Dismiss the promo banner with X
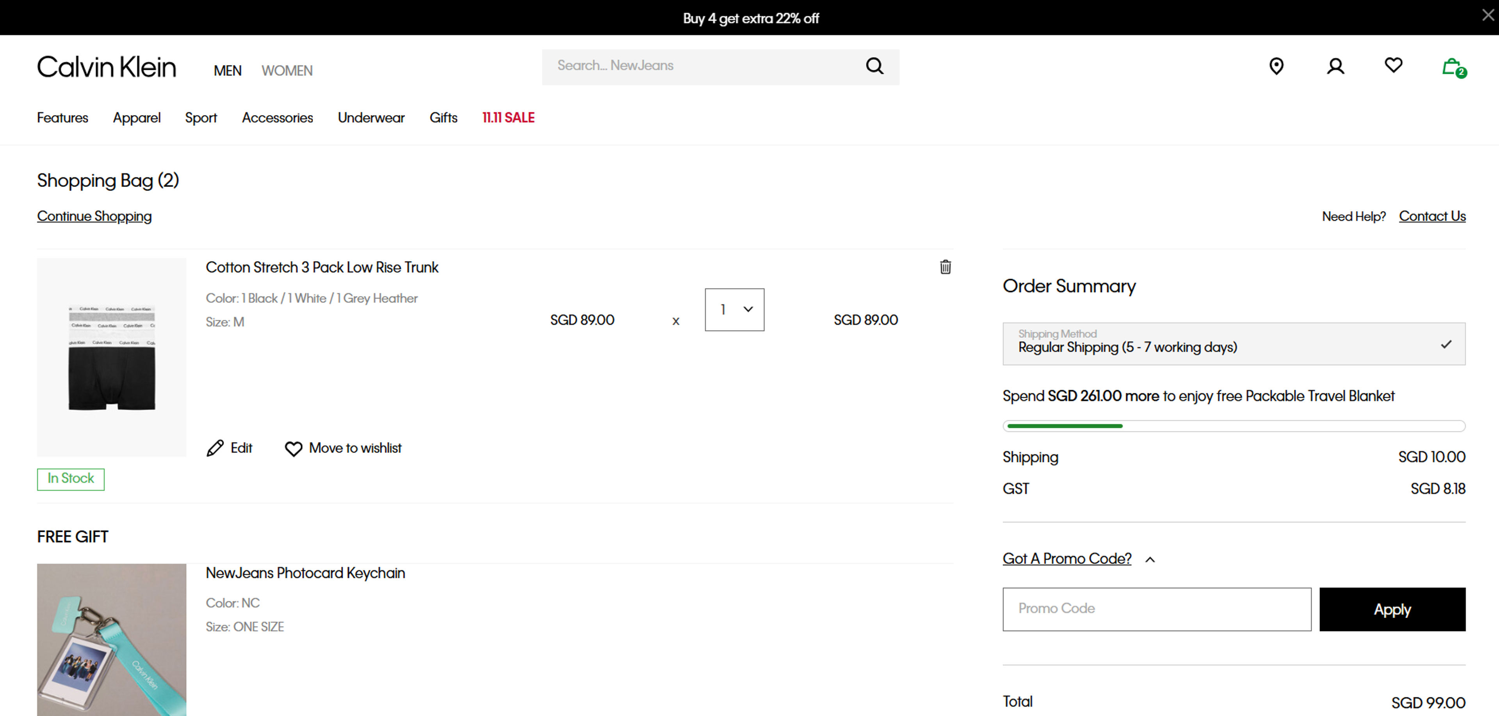Screen dimensions: 1499x716 (x=1487, y=16)
